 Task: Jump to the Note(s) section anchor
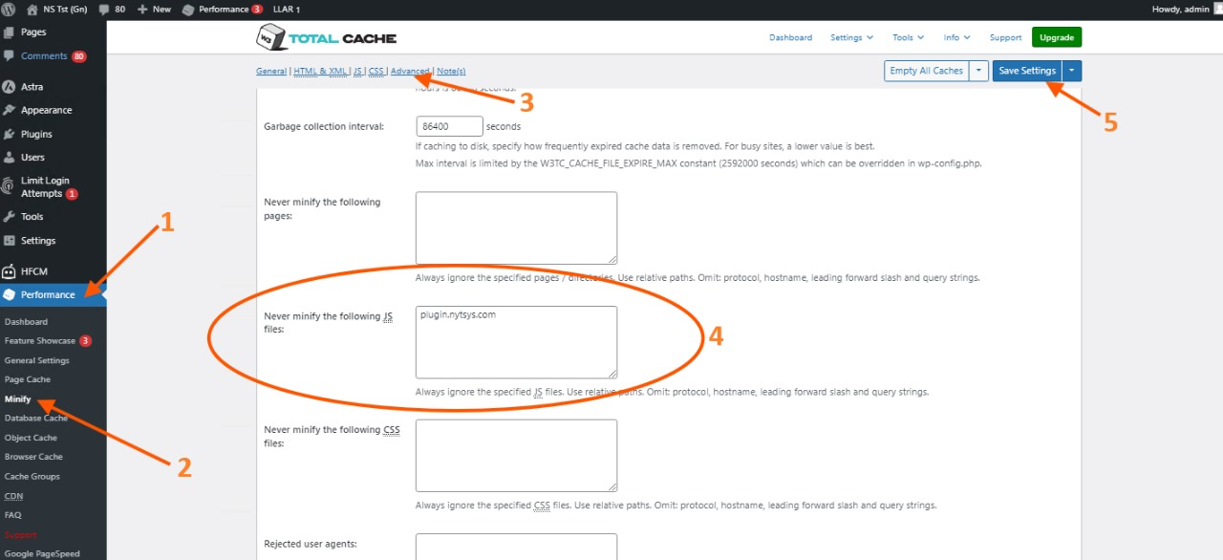[451, 71]
